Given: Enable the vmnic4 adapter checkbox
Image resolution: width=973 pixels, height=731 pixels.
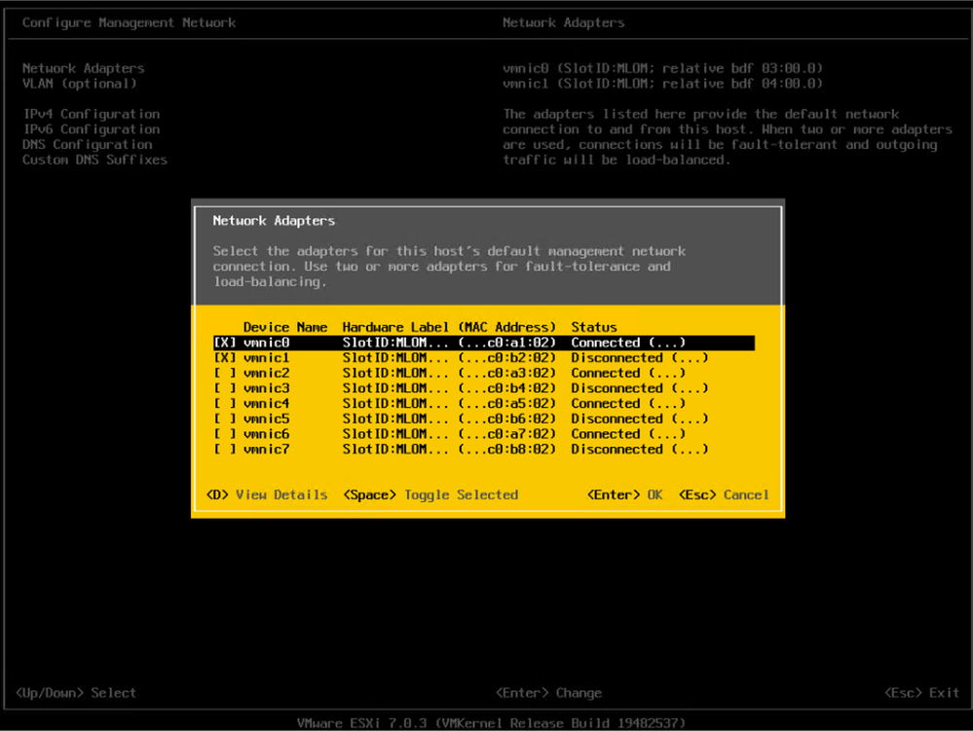Looking at the screenshot, I should (225, 403).
